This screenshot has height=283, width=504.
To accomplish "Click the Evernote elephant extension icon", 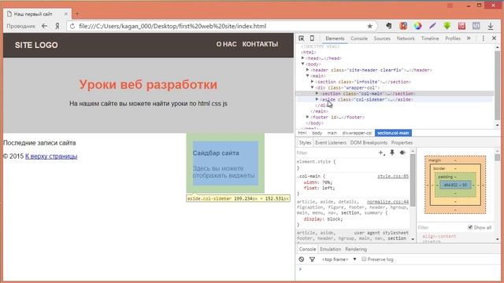I will coord(388,26).
